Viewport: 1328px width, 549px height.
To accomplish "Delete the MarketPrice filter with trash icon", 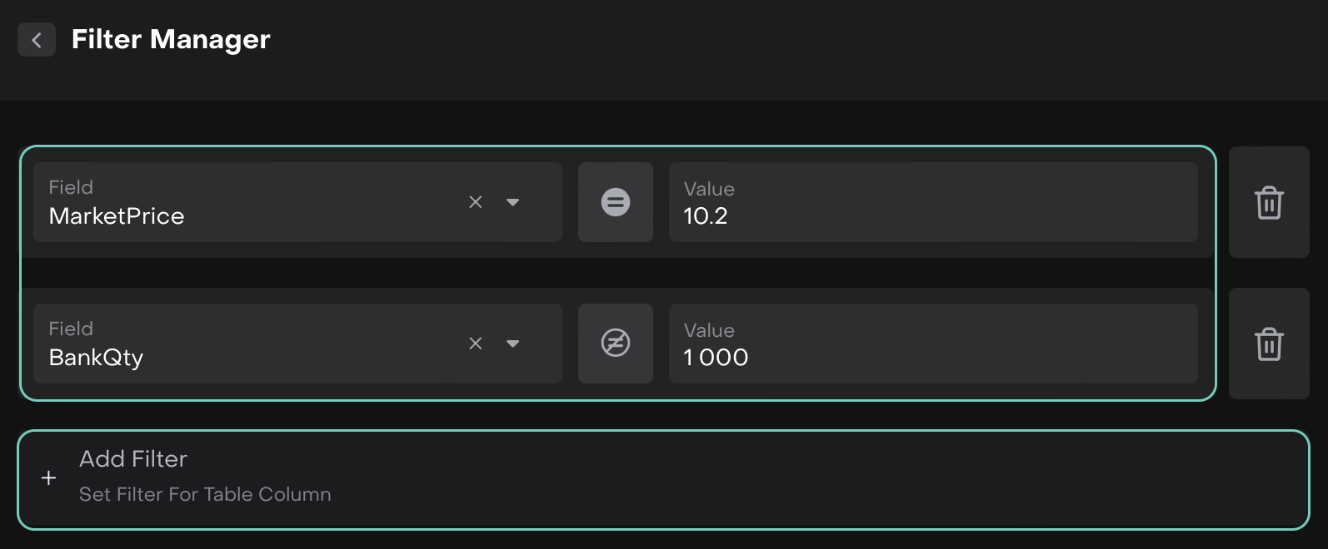I will [x=1269, y=203].
